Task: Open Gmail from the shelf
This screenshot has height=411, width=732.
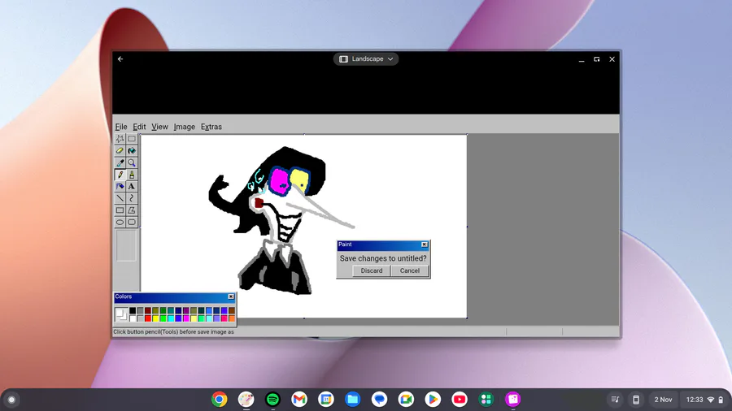Action: [299, 400]
